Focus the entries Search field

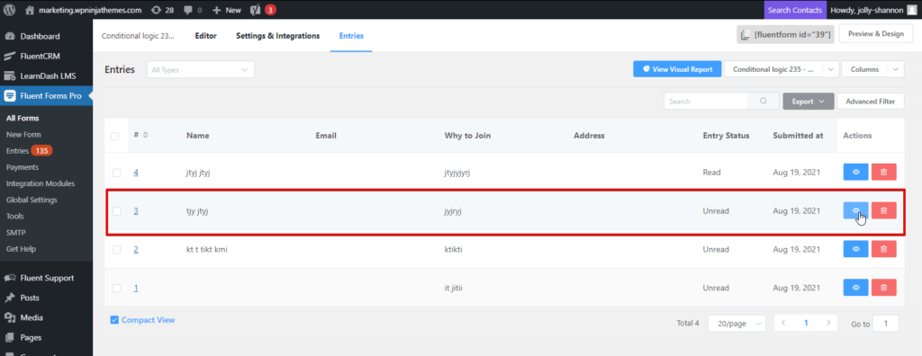(706, 101)
